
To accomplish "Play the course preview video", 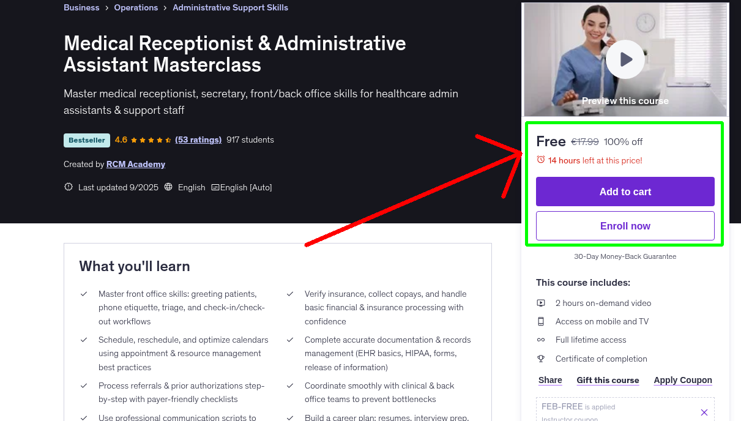I will coord(625,59).
